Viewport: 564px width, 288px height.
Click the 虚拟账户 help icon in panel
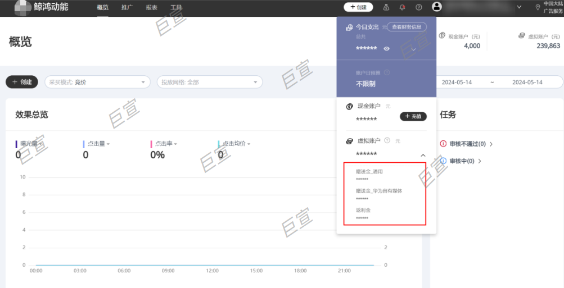tap(387, 140)
